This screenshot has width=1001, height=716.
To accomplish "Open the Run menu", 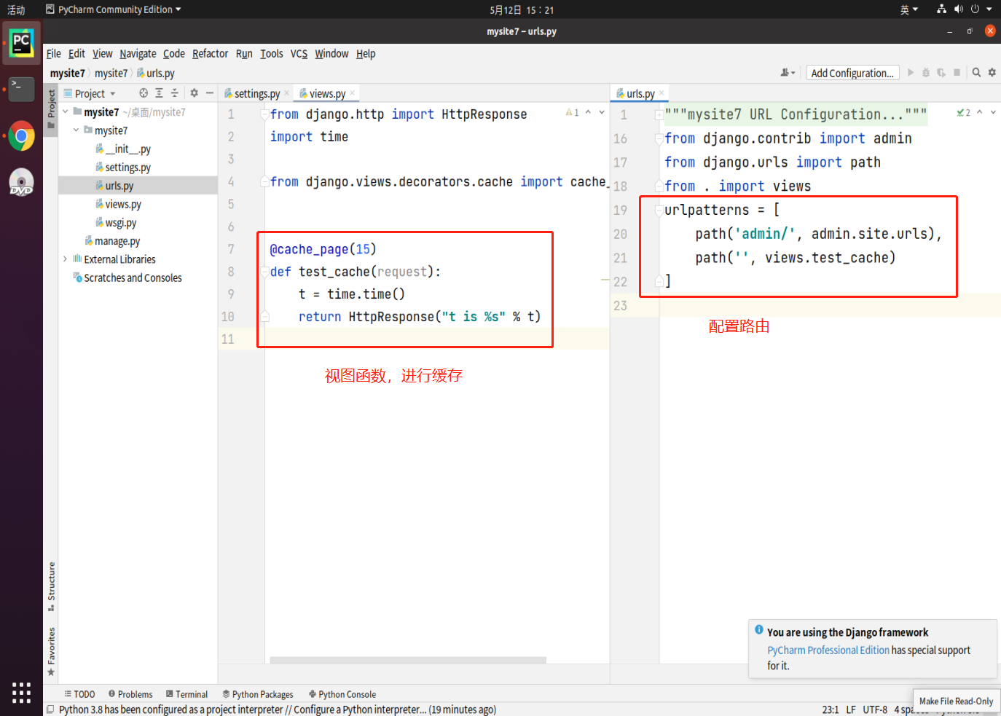I will (243, 53).
